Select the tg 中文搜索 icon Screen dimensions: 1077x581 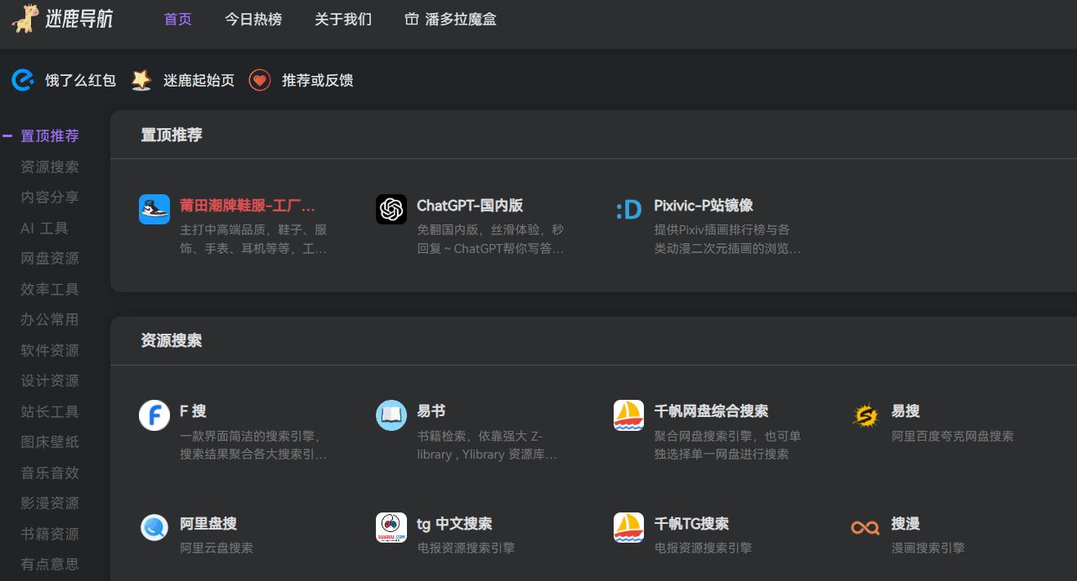click(391, 527)
